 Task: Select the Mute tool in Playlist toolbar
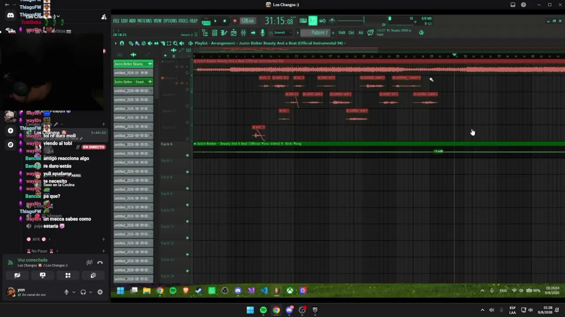click(150, 43)
